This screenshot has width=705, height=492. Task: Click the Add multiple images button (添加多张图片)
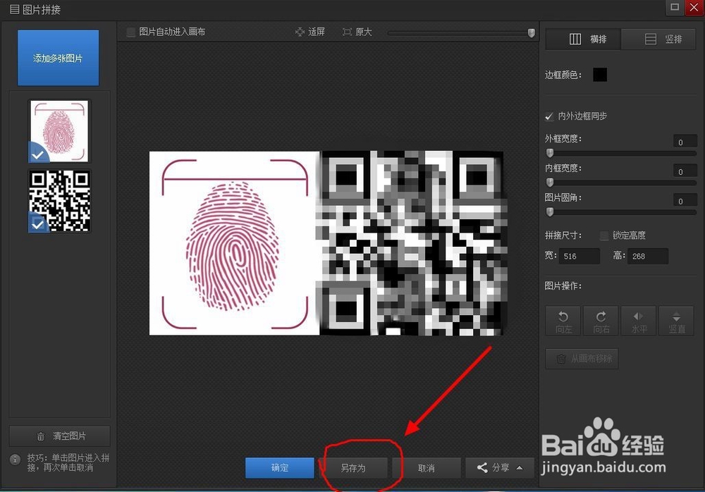[x=58, y=58]
